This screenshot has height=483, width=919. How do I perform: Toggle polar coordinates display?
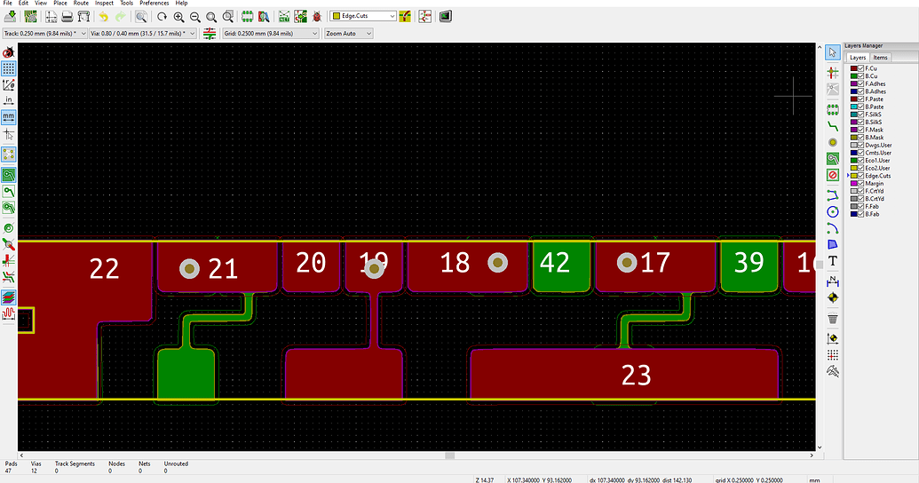click(8, 85)
